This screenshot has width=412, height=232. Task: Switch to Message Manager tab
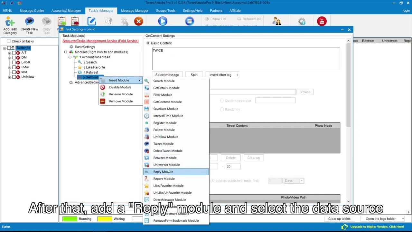point(135,11)
